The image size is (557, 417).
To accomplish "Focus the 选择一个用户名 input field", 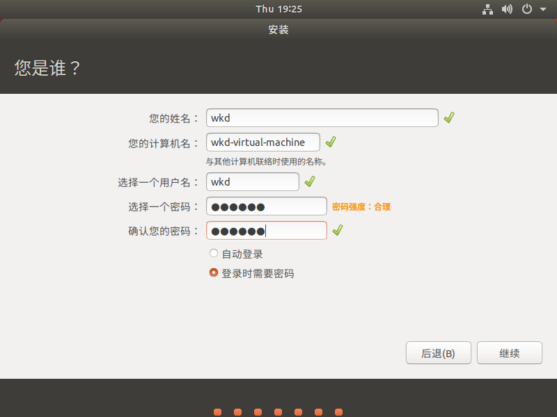I will pyautogui.click(x=253, y=181).
